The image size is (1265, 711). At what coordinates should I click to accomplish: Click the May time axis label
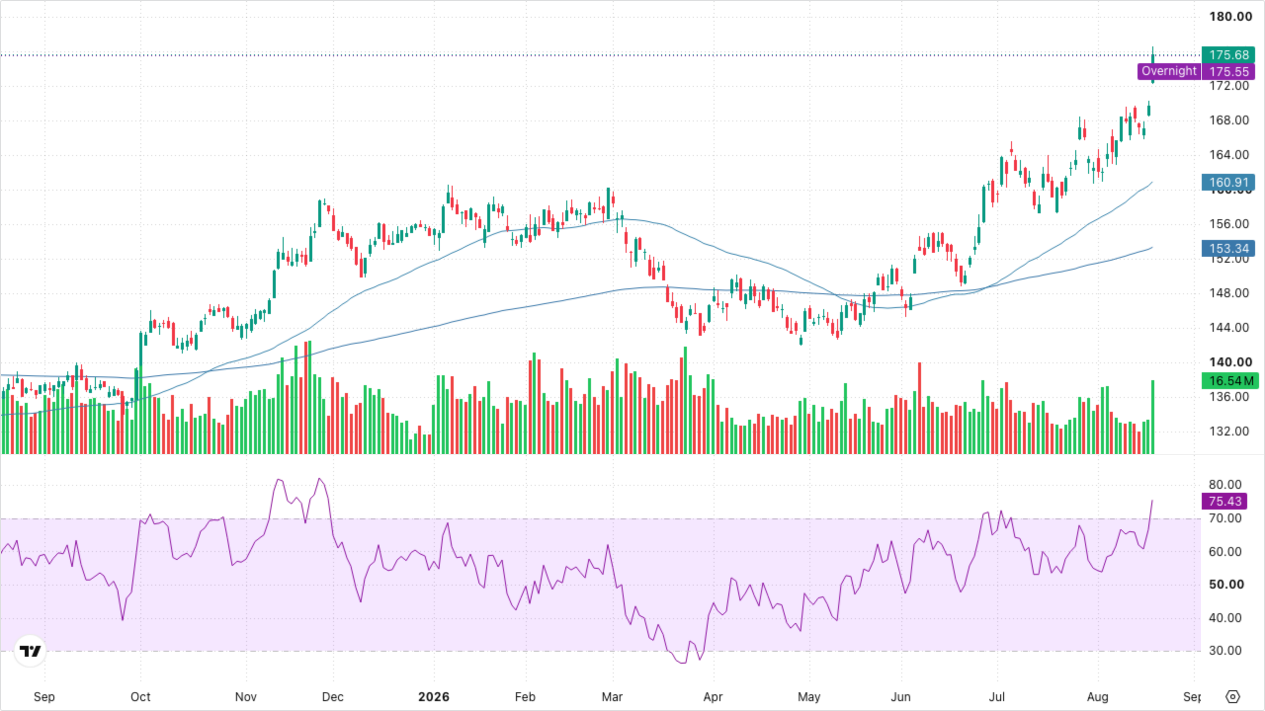(809, 697)
